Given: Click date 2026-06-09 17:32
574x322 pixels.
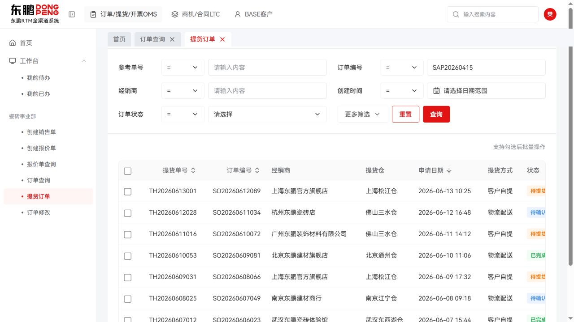Looking at the screenshot, I should (444, 277).
